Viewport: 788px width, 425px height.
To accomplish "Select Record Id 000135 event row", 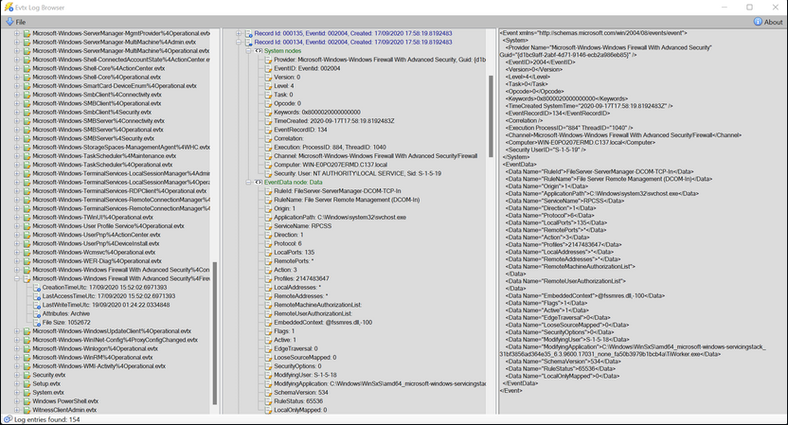I will point(352,33).
